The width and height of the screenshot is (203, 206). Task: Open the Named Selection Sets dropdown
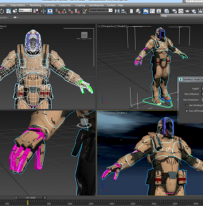(x=100, y=10)
